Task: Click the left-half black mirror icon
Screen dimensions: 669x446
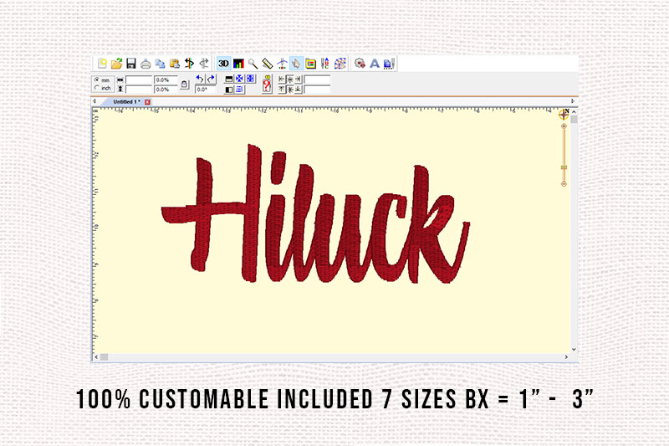Action: click(229, 90)
